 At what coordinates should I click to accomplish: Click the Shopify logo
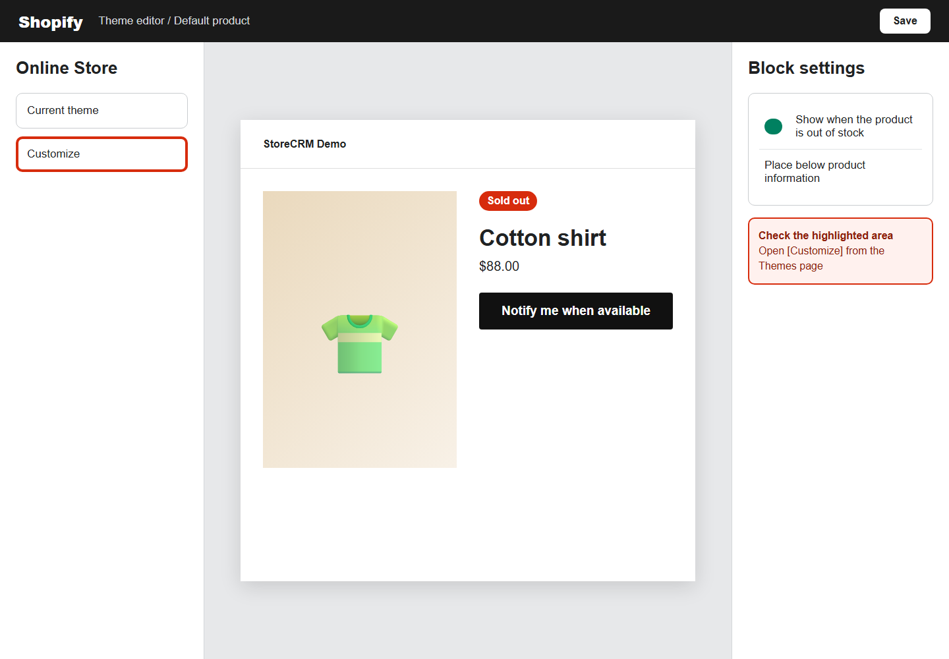pos(51,22)
